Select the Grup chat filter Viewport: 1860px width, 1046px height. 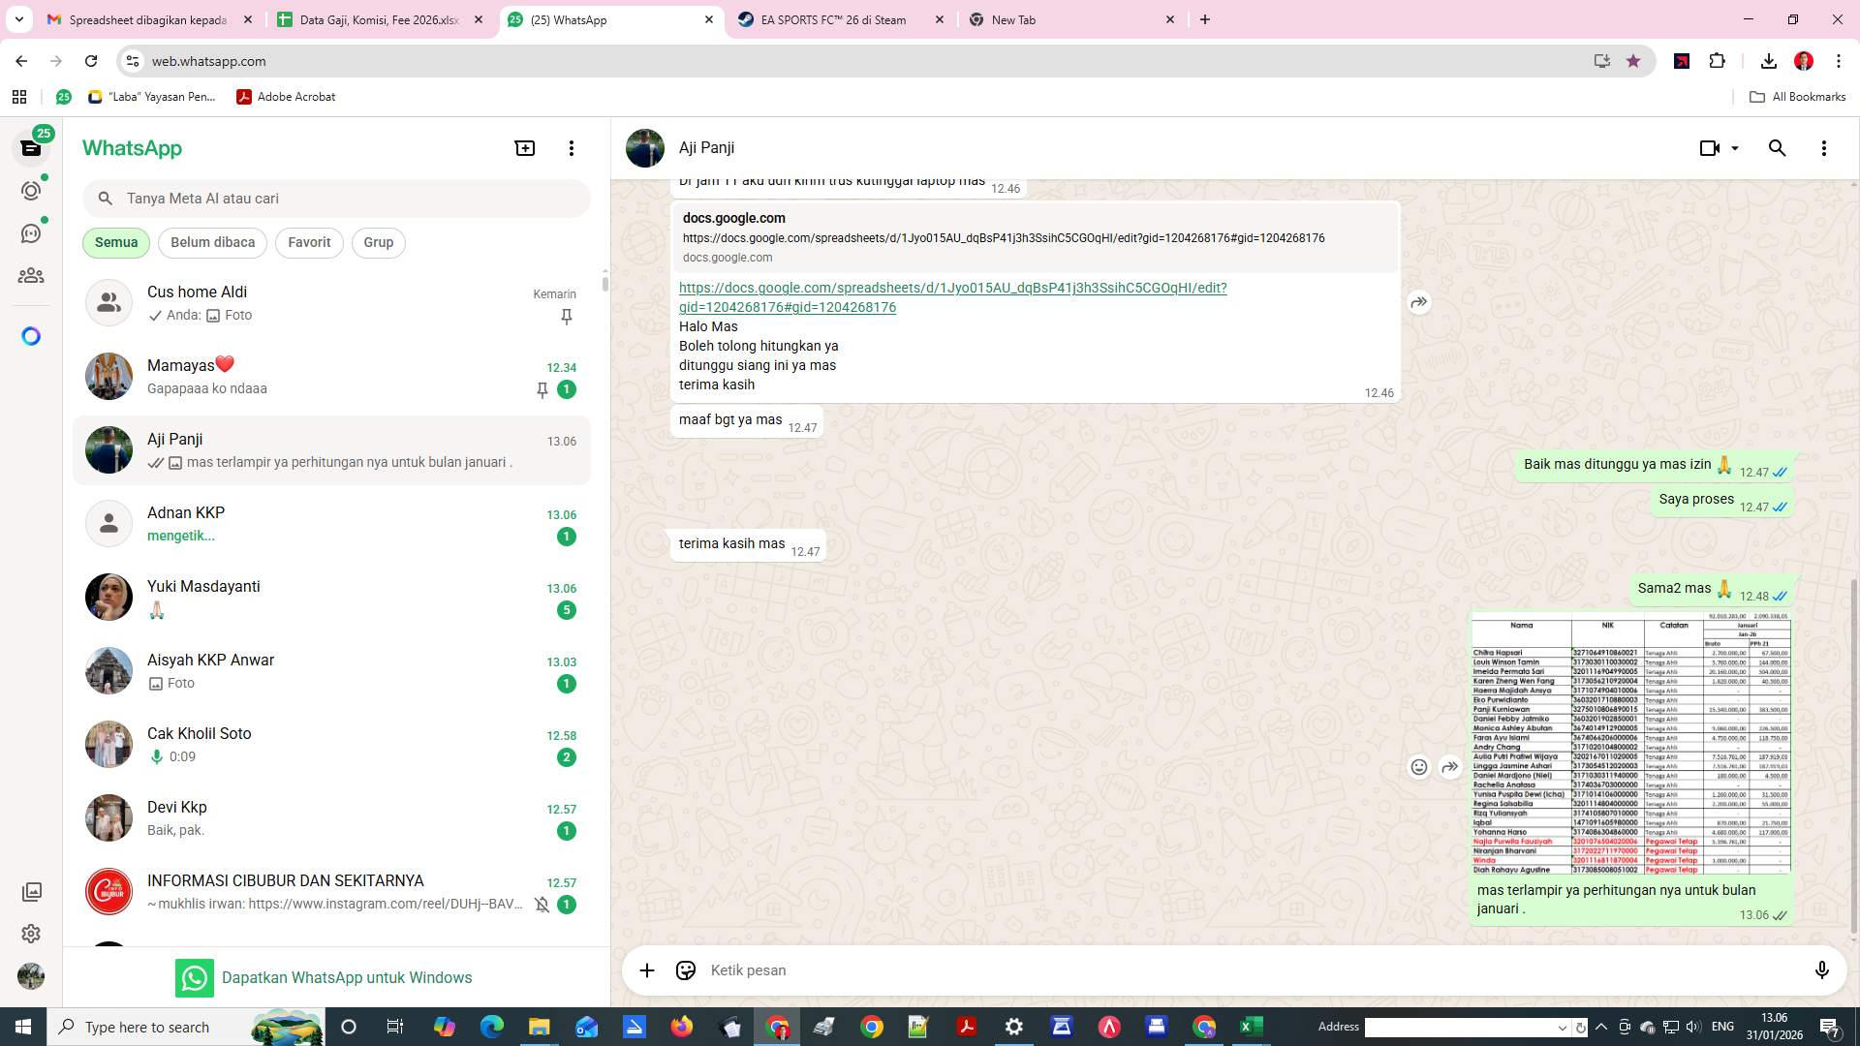click(x=378, y=242)
